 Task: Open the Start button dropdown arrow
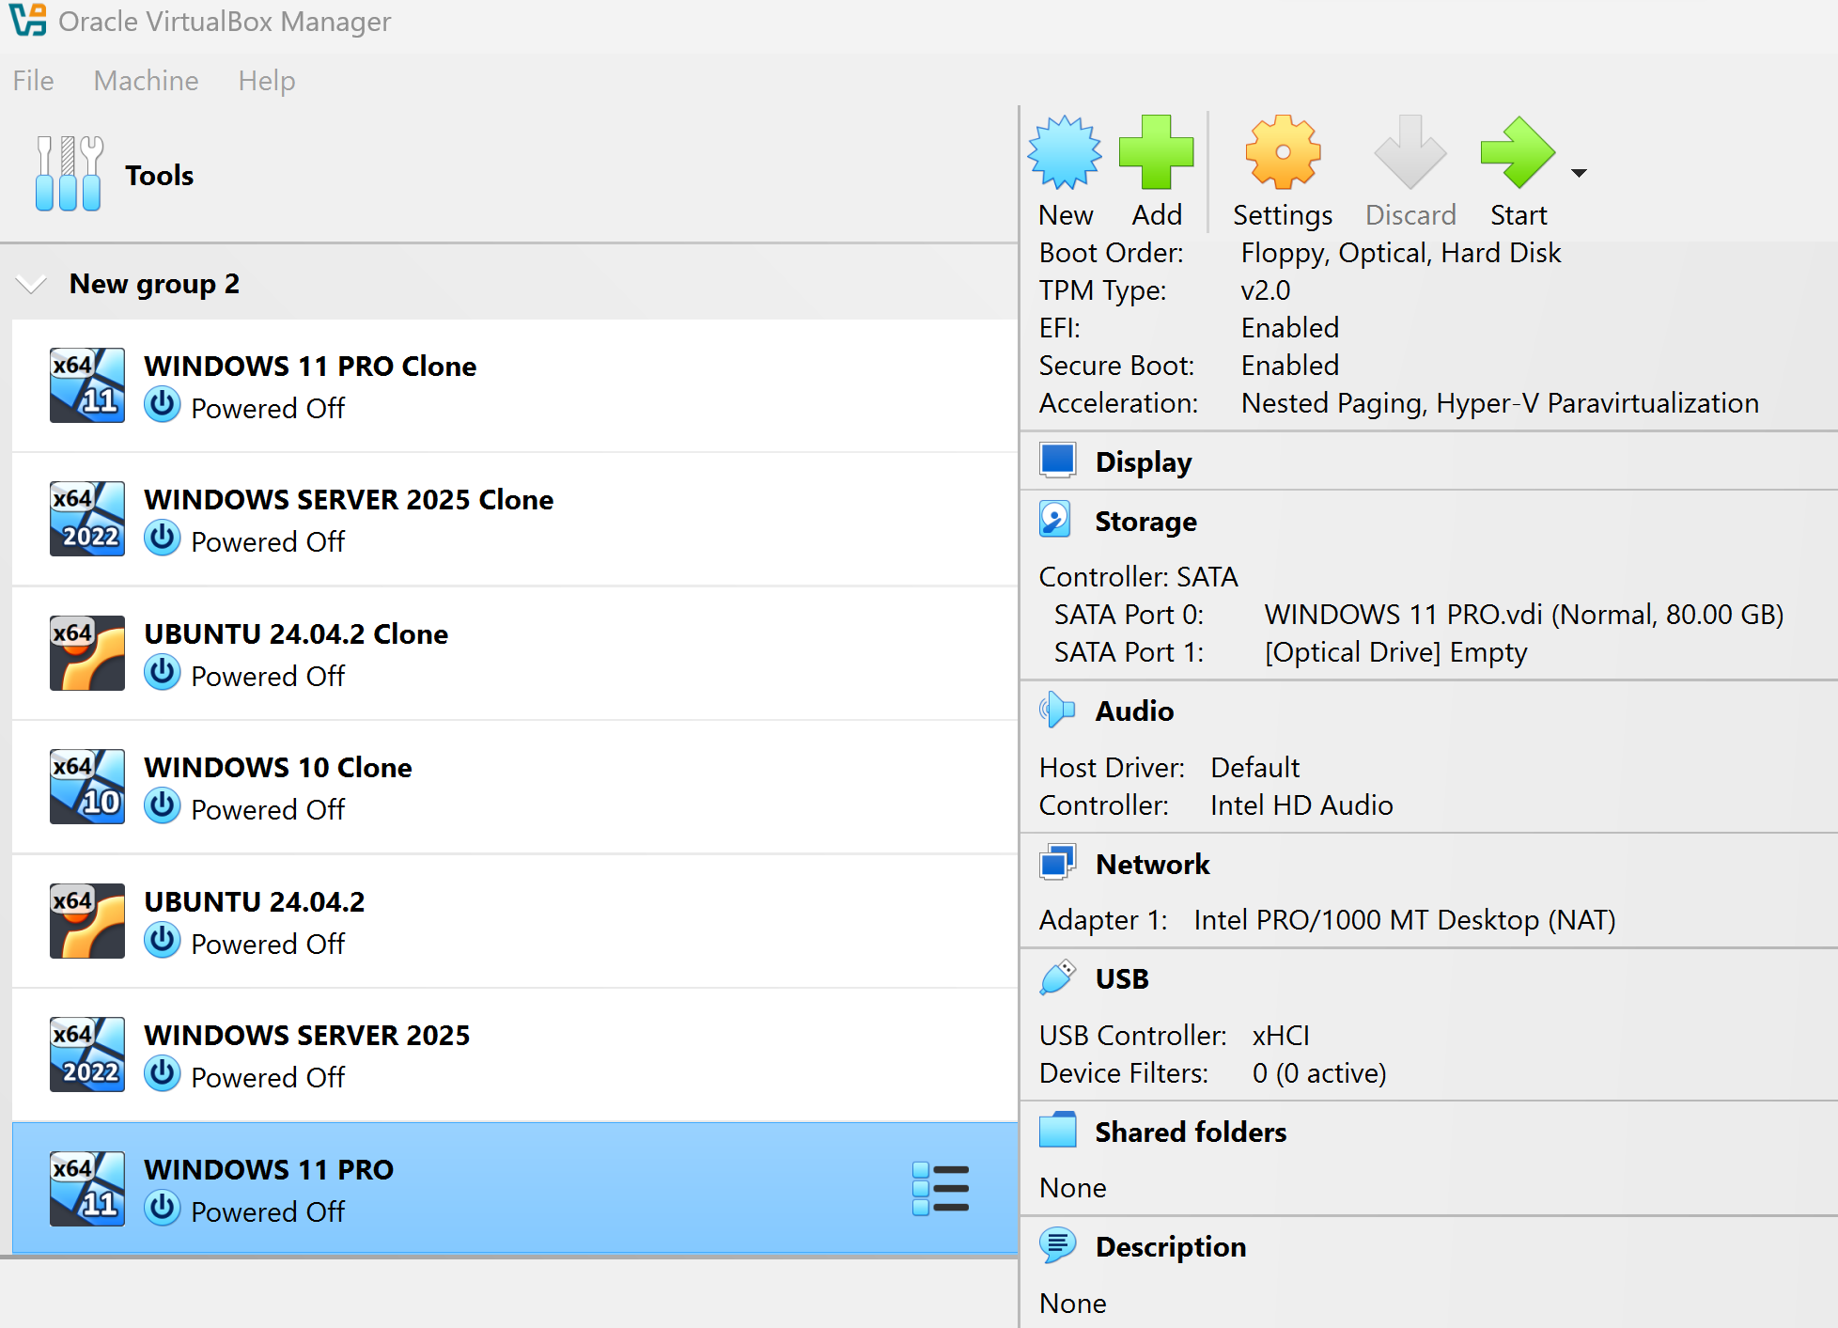click(x=1579, y=173)
